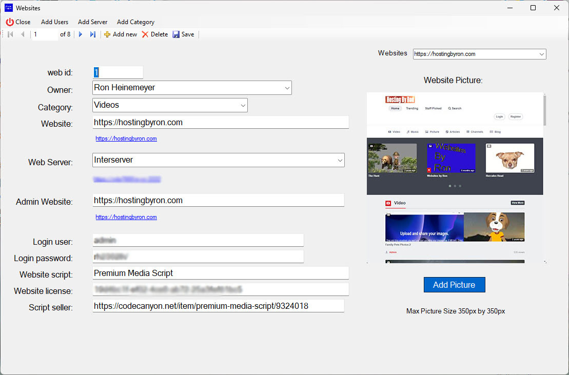Advance to next record arrow
This screenshot has width=569, height=375.
click(x=81, y=34)
